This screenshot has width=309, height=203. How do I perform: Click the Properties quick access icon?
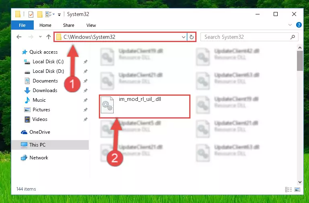31,14
